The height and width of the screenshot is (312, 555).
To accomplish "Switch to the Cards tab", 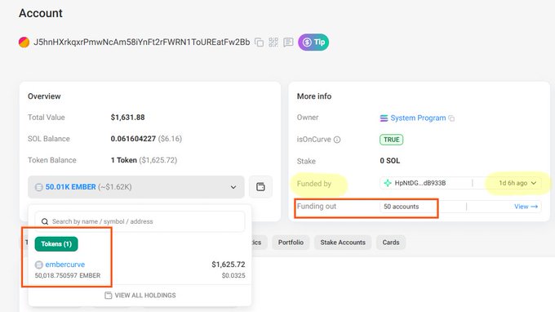I will [391, 243].
